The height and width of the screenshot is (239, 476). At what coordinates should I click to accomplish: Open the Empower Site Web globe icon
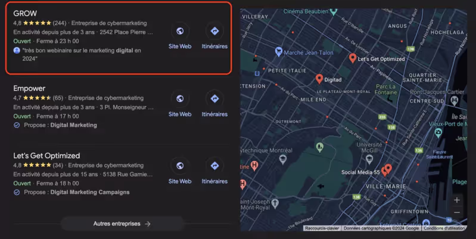180,99
